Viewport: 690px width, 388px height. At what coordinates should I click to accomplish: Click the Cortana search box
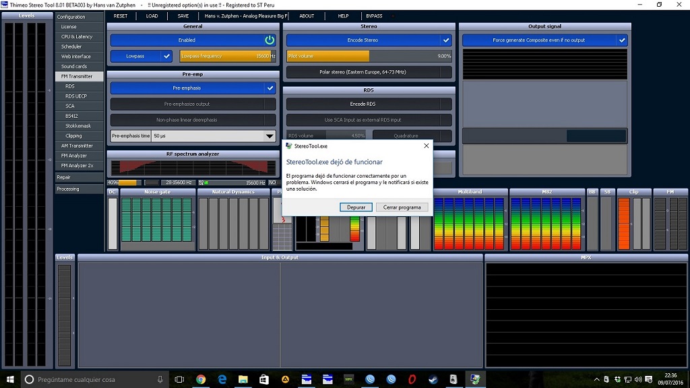(94, 379)
